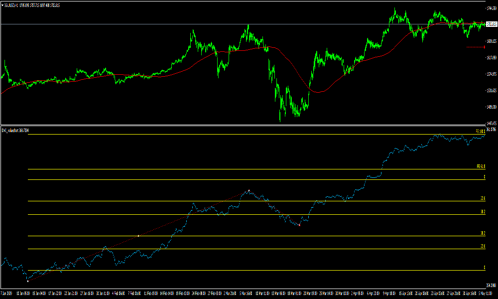
Task: Click the red dashed level marker at right
Action: [476, 47]
